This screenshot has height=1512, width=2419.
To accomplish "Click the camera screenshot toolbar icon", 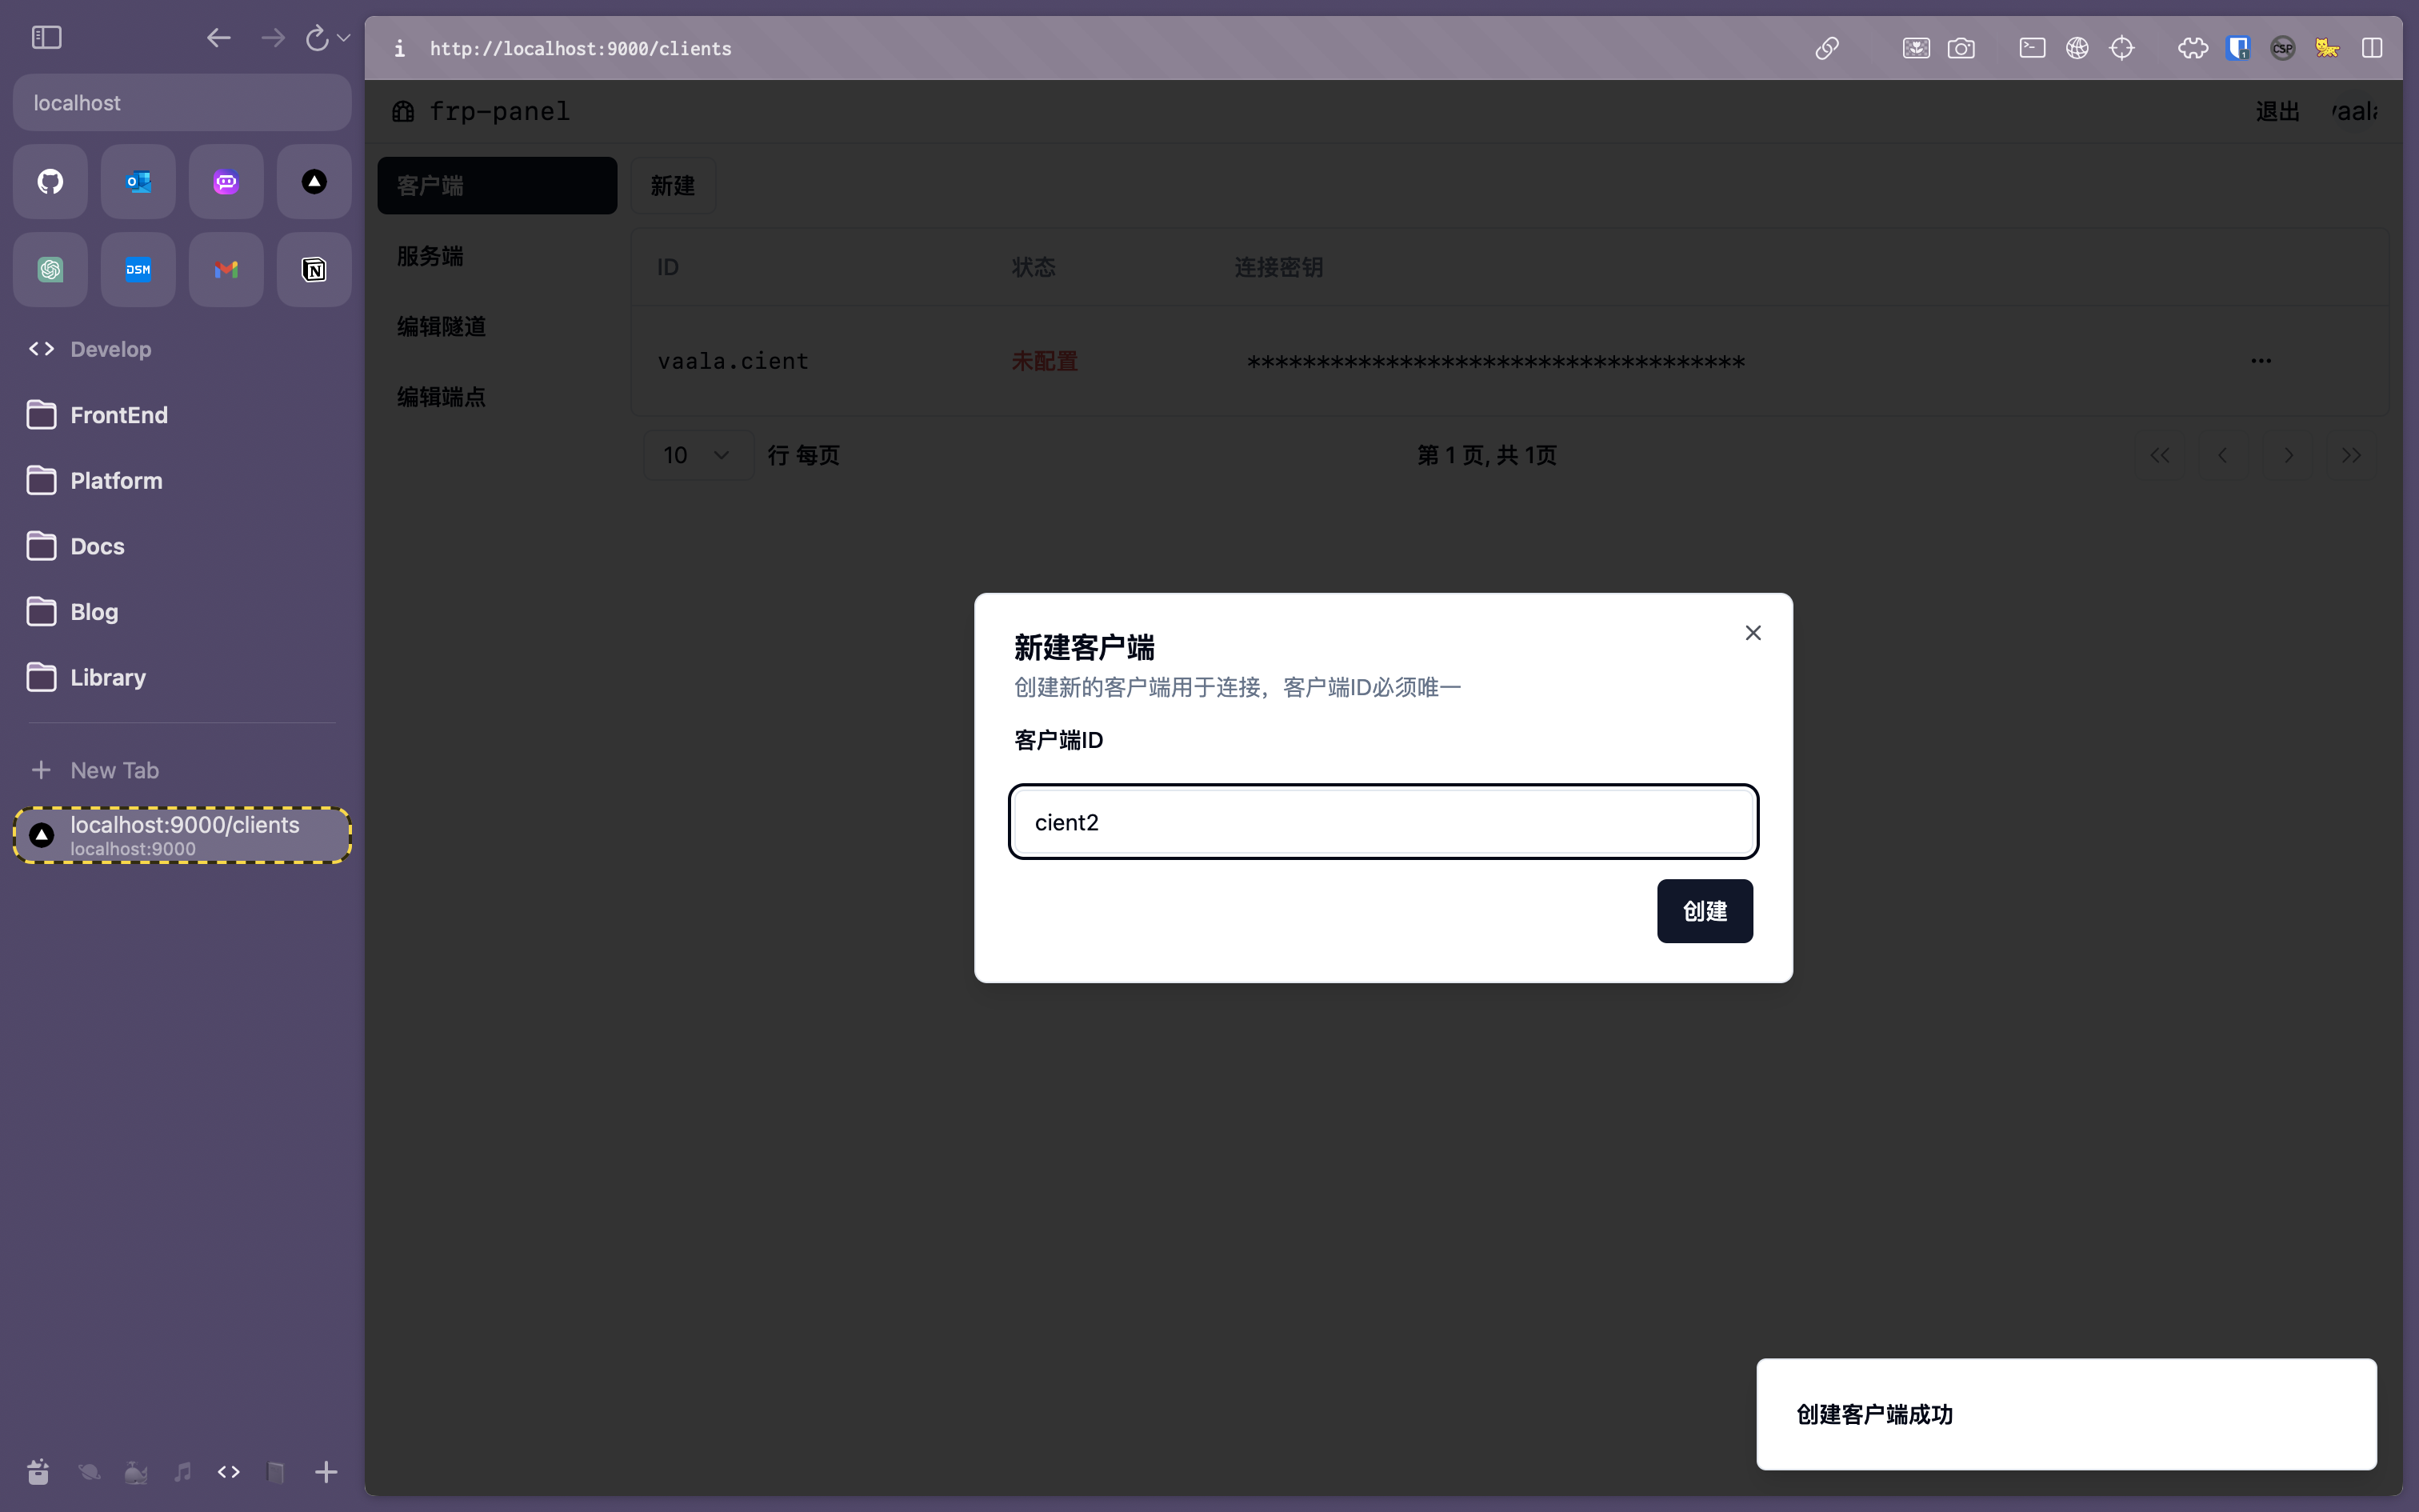I will click(1961, 48).
